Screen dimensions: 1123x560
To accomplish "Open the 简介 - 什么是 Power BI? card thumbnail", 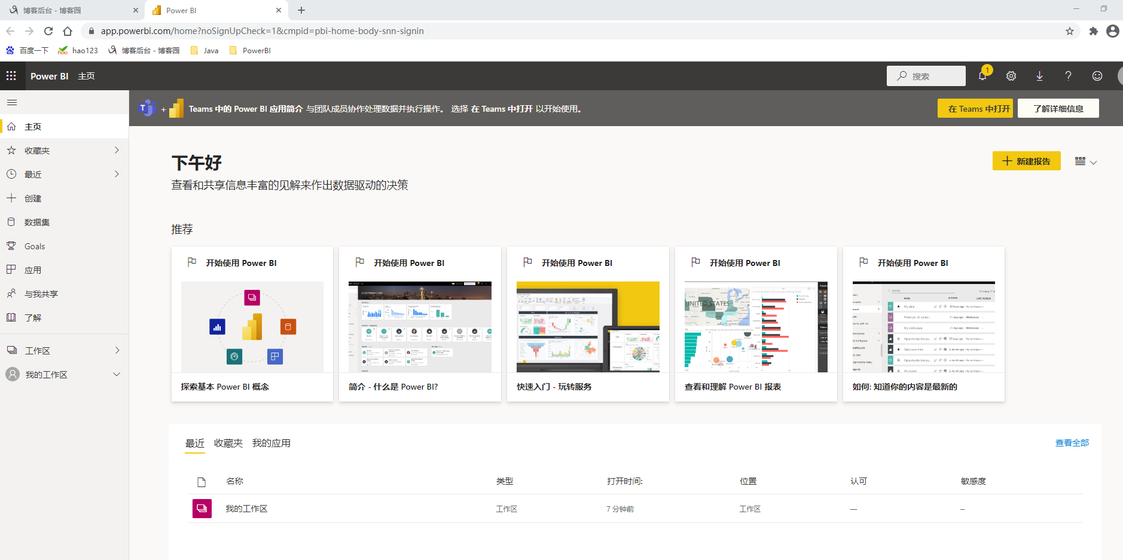I will point(420,327).
